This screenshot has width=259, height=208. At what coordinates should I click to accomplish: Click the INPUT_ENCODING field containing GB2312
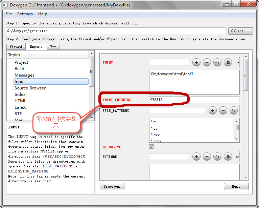click(x=194, y=100)
